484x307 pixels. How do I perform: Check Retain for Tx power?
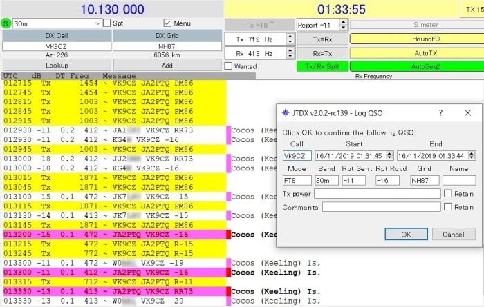448,193
